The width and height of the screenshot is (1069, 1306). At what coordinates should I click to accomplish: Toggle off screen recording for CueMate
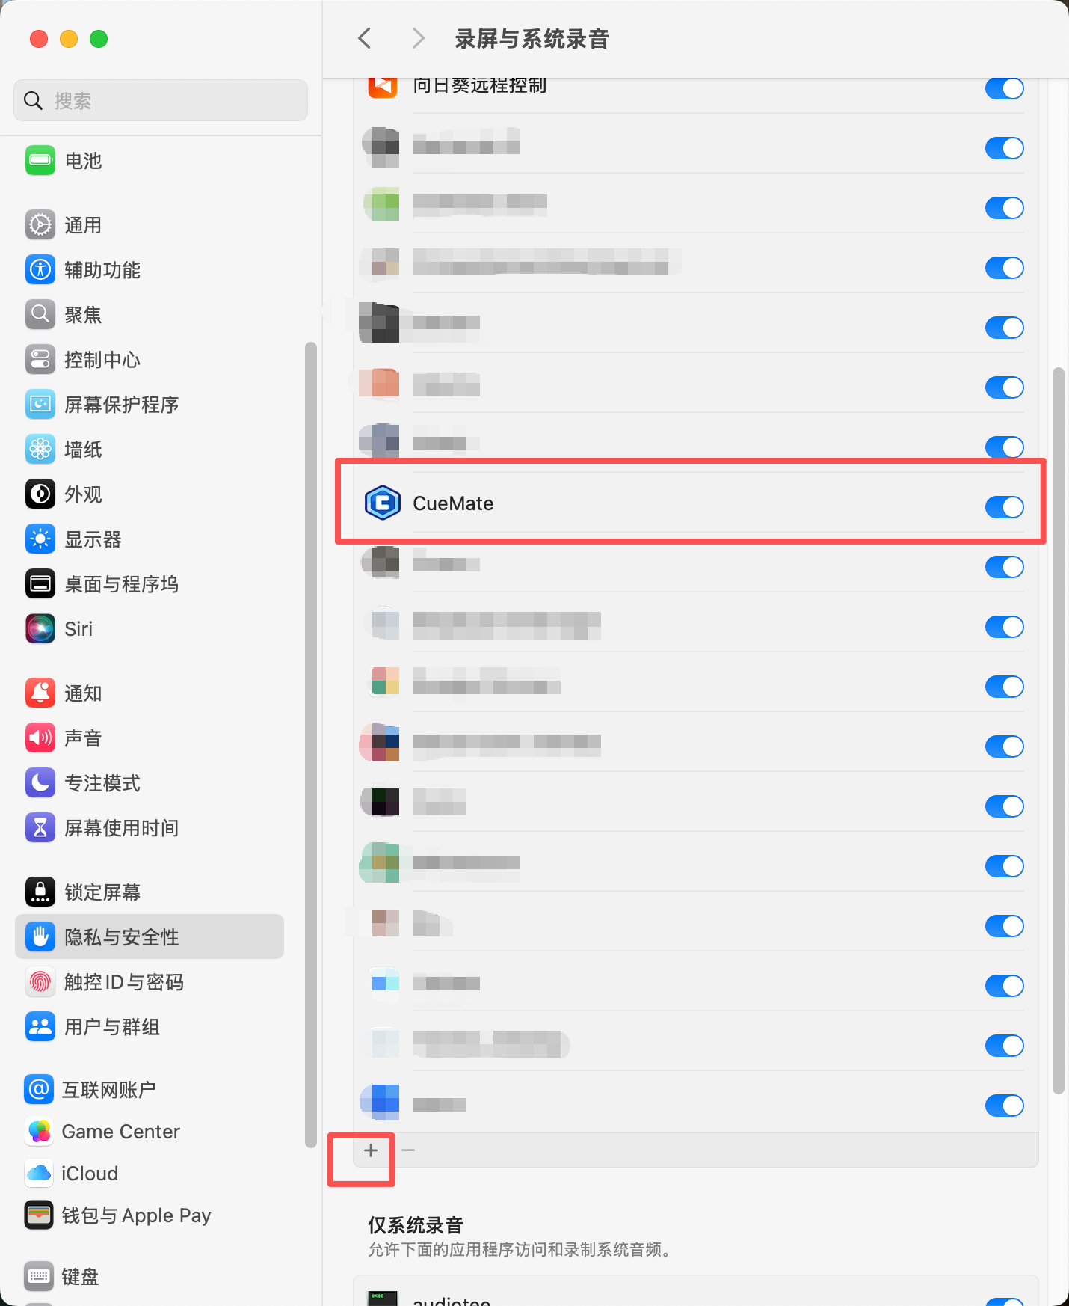(x=1004, y=507)
